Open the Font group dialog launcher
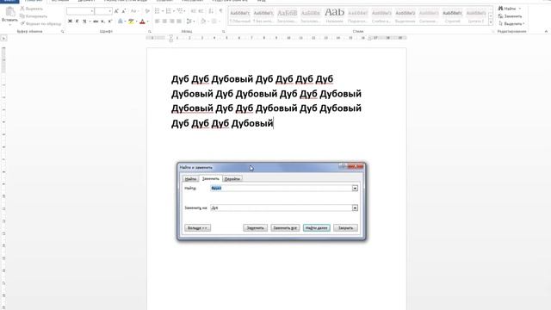The width and height of the screenshot is (551, 310). click(x=150, y=32)
